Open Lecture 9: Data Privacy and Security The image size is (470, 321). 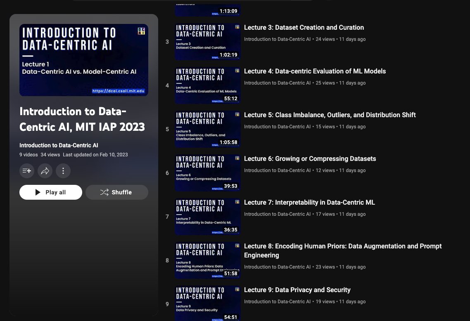(297, 290)
